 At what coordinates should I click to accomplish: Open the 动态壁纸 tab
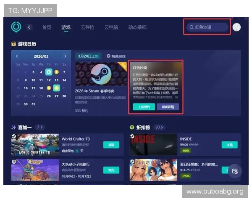point(137,27)
